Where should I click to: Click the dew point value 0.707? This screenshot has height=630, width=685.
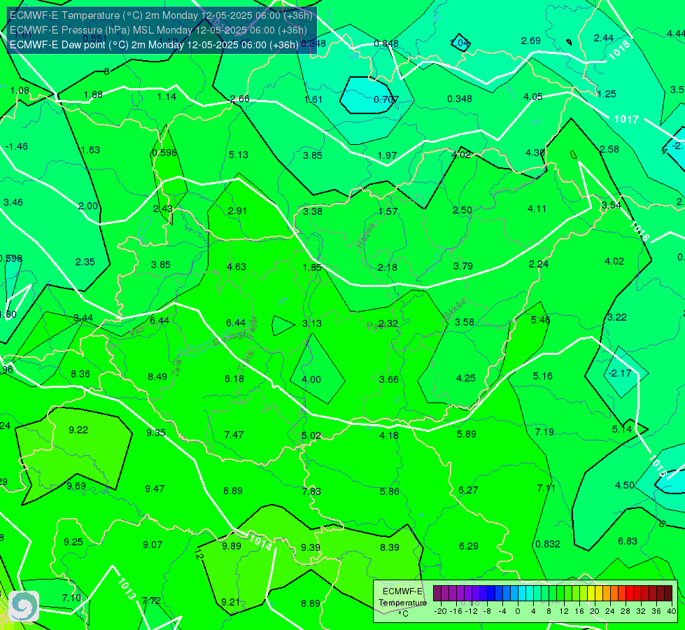[386, 99]
